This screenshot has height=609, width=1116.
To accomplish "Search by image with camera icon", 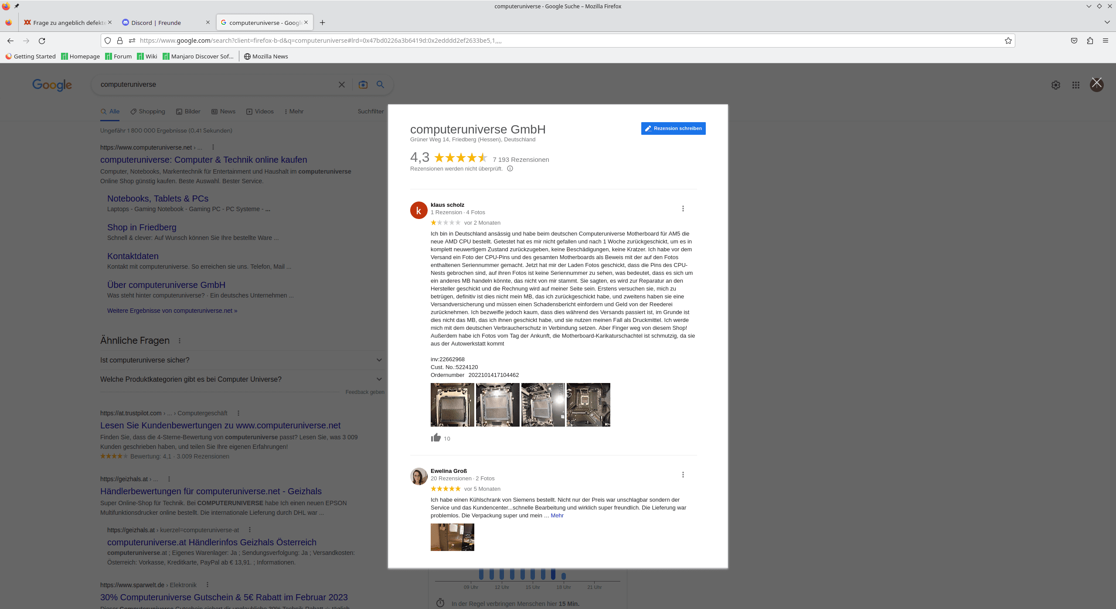I will (363, 85).
